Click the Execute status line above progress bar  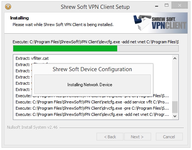click(x=96, y=42)
